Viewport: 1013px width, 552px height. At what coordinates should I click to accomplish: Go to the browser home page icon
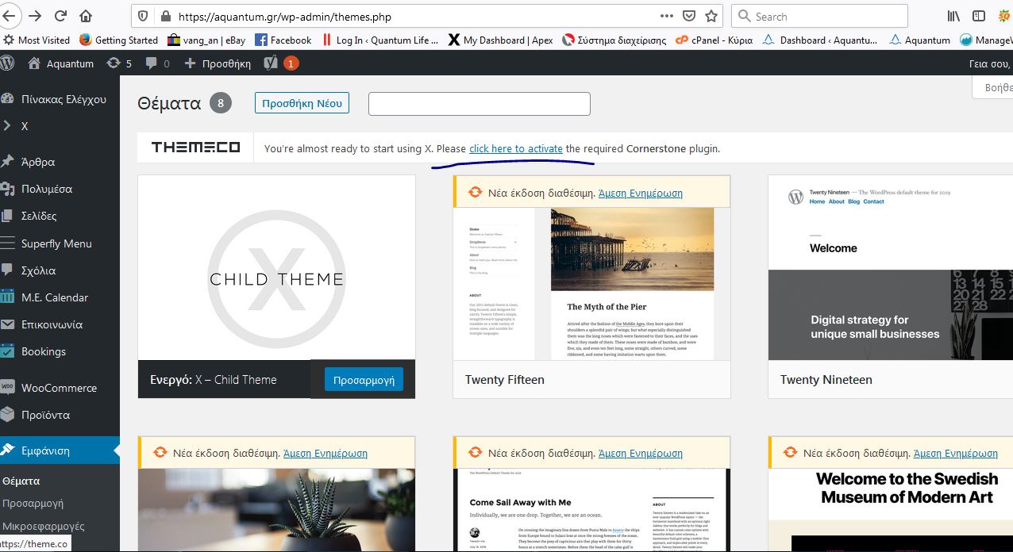[86, 16]
